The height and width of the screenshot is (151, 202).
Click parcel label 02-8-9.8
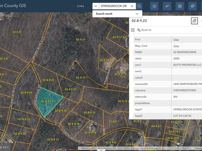(111, 143)
